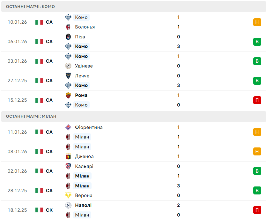The height and width of the screenshot is (221, 267).
Task: Click the Bologna team crest icon
Action: pyautogui.click(x=68, y=27)
